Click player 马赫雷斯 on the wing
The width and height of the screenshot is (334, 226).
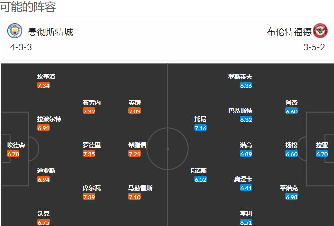(140, 192)
